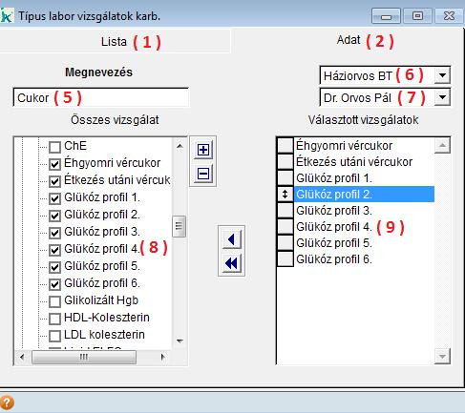Open help with the orange question mark icon
Screen dimensions: 465x413
click(7, 403)
